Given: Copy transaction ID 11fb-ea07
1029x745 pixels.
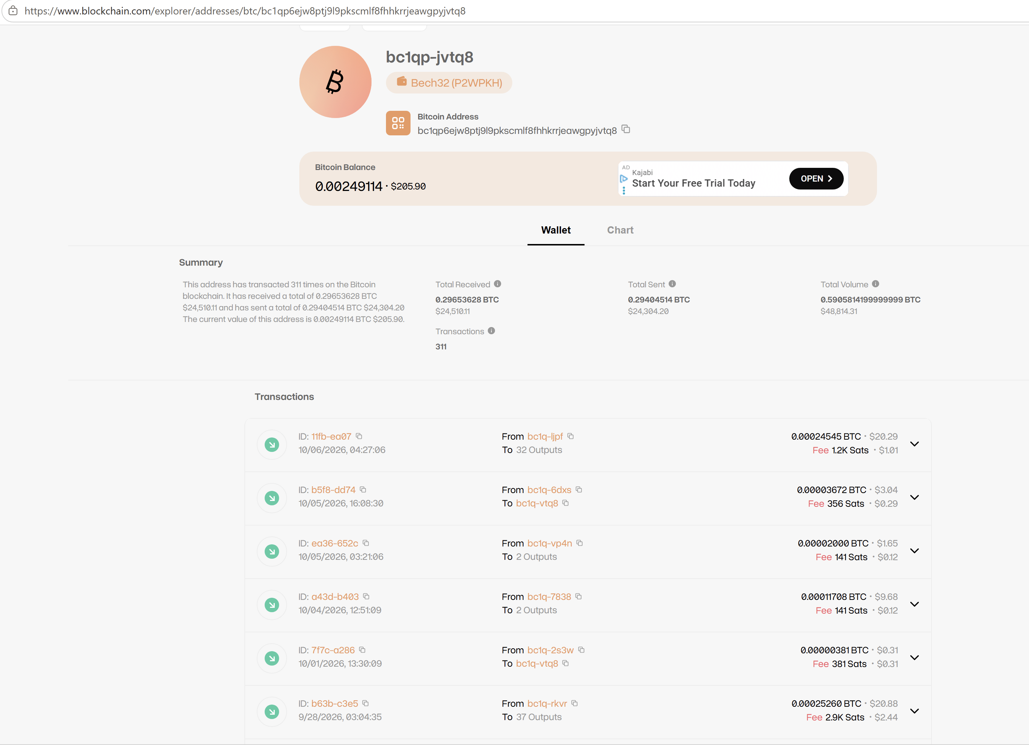Looking at the screenshot, I should (359, 436).
